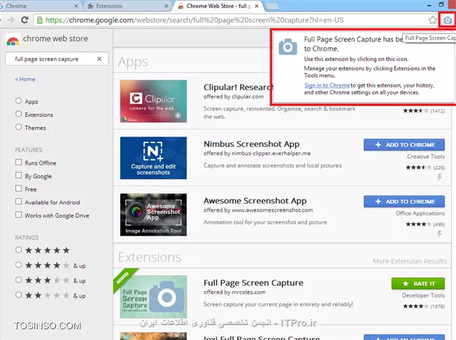This screenshot has width=456, height=340.
Task: Open the Clipular! Research title
Action: (237, 87)
